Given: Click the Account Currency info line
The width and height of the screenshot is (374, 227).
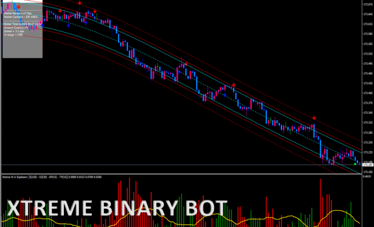Looking at the screenshot, I should (16, 27).
